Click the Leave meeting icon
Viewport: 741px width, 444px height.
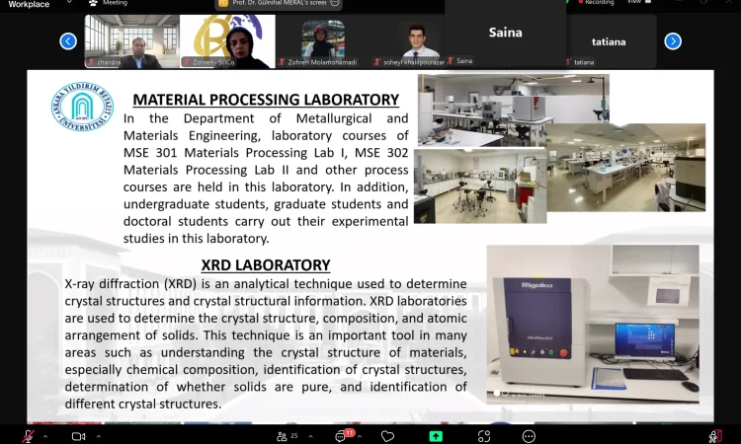[x=715, y=436]
